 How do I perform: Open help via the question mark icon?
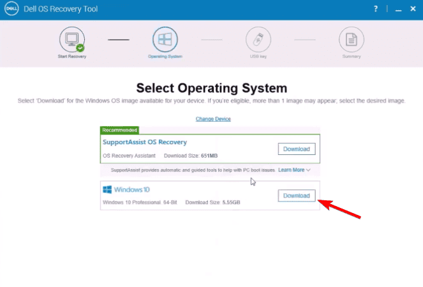(376, 9)
